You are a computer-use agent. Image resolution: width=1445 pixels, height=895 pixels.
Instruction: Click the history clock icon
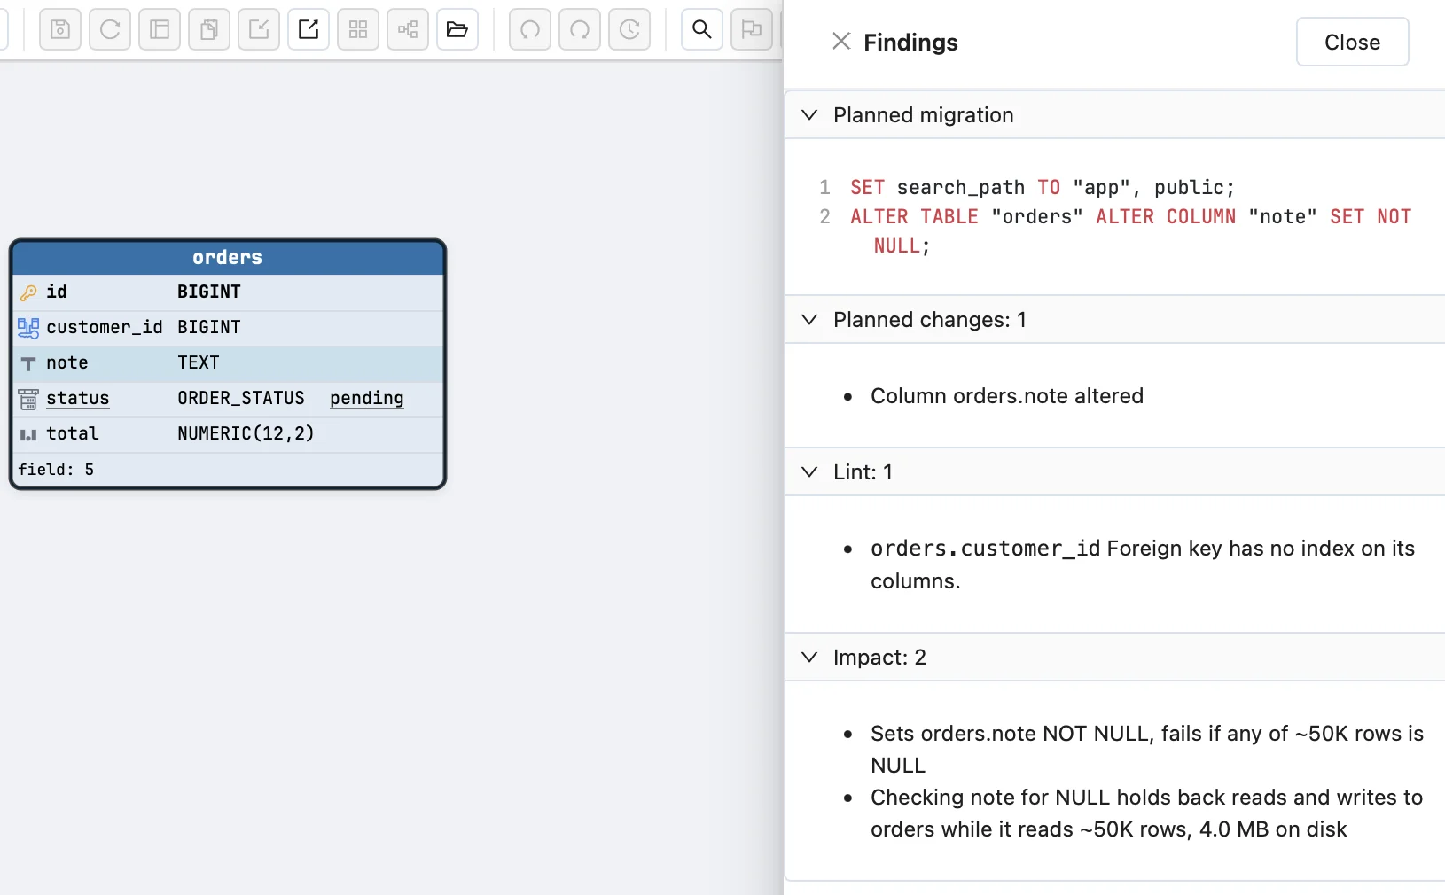pos(629,30)
